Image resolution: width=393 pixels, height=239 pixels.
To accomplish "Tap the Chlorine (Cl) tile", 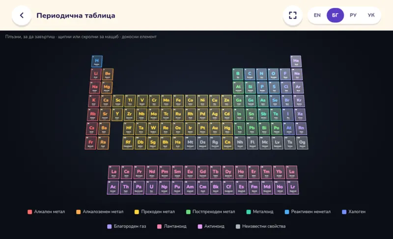I will [x=286, y=88].
